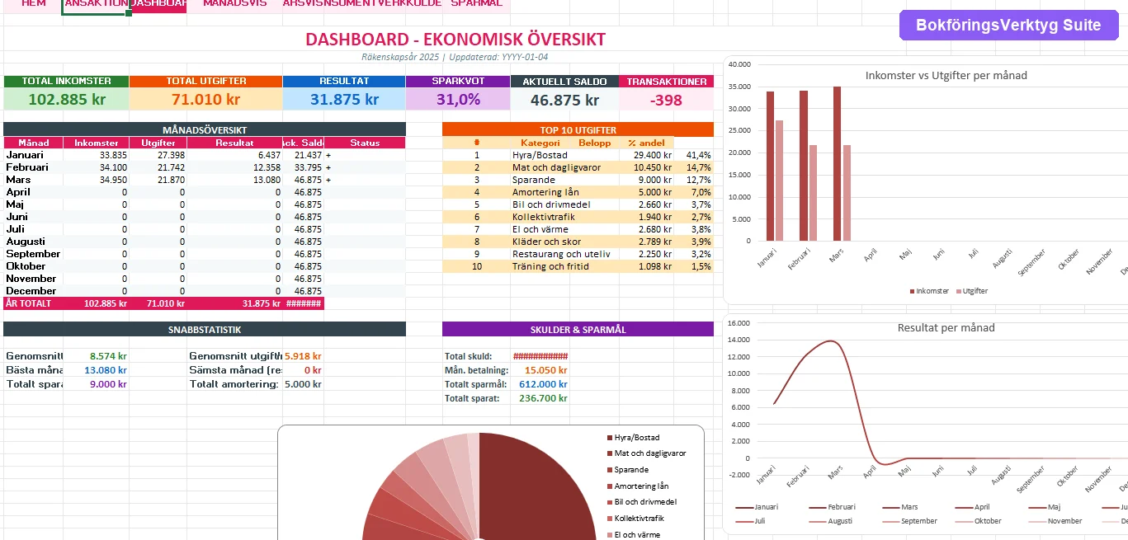Select the total expenses value 71.010 kr
Viewport: 1128px width, 540px height.
[205, 99]
